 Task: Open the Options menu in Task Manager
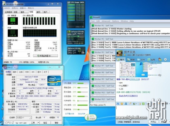point(15,8)
